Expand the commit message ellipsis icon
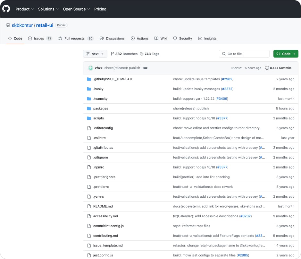The width and height of the screenshot is (301, 259). pos(145,68)
